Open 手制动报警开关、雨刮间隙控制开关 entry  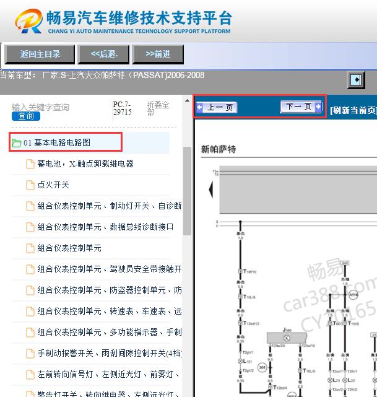110,353
